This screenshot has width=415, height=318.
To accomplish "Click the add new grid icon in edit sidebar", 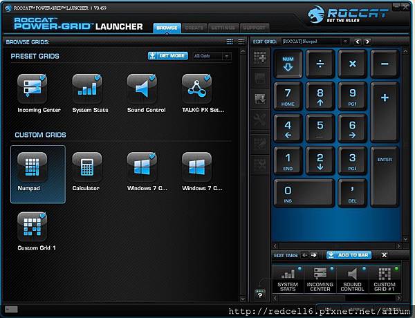I will [x=260, y=57].
